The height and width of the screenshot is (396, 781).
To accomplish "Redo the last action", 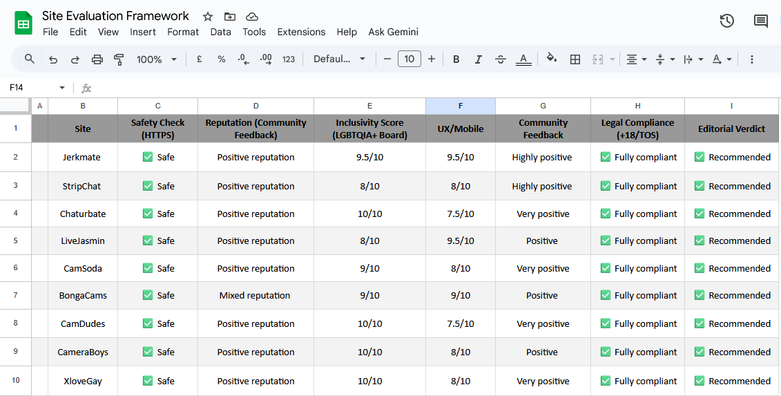I will point(75,59).
